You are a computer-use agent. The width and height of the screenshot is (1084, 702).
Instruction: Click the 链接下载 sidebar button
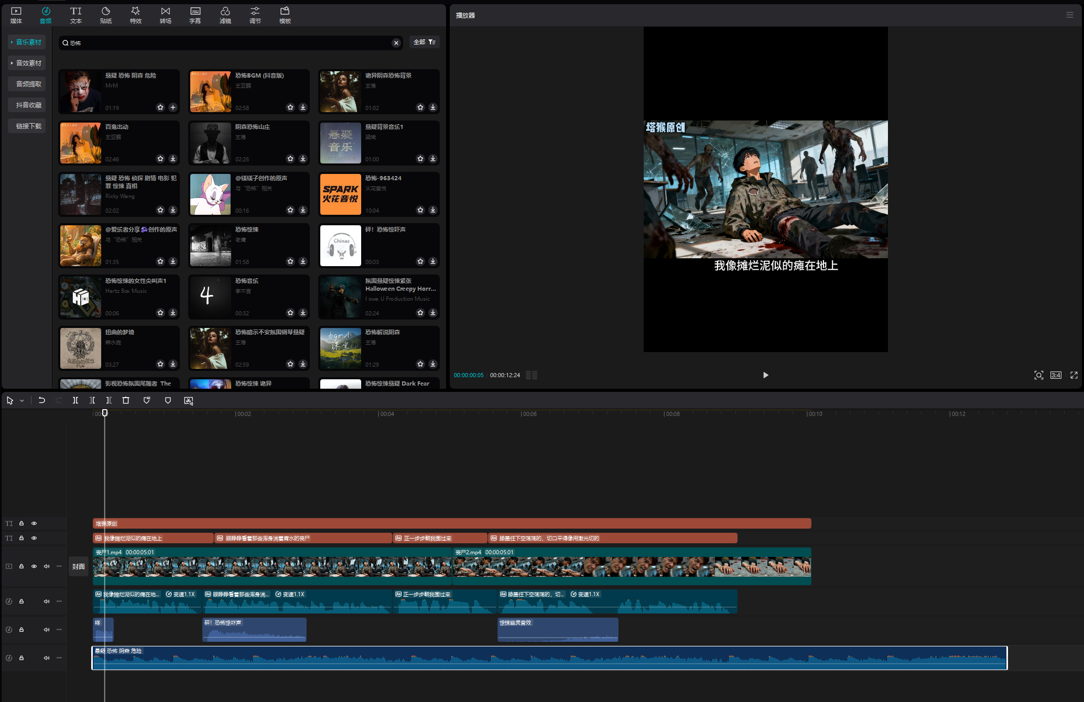pos(27,126)
